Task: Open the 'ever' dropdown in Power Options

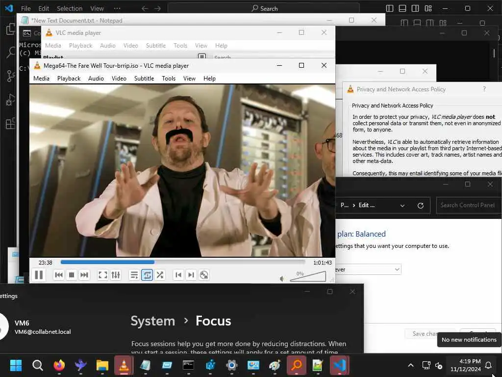Action: pos(368,269)
